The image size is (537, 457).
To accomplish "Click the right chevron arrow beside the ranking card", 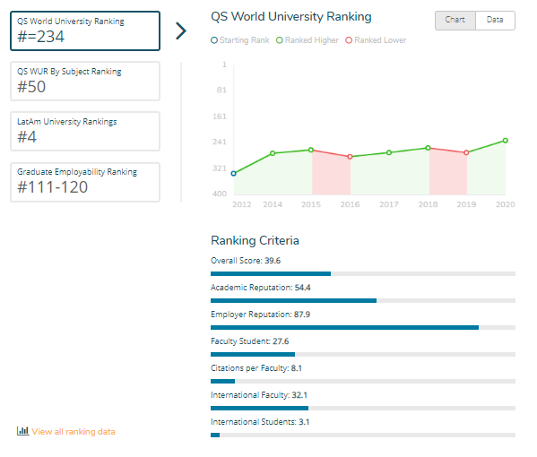I will tap(181, 31).
